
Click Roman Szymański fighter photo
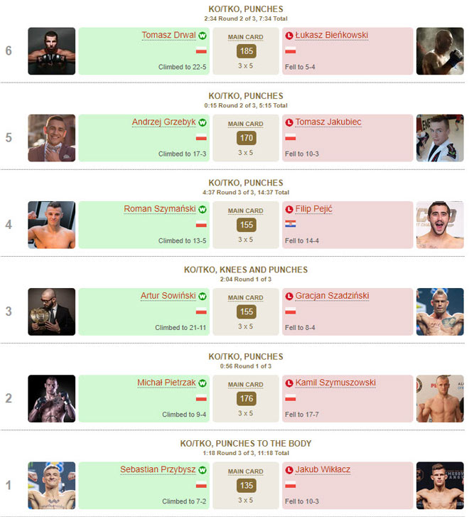(x=51, y=225)
